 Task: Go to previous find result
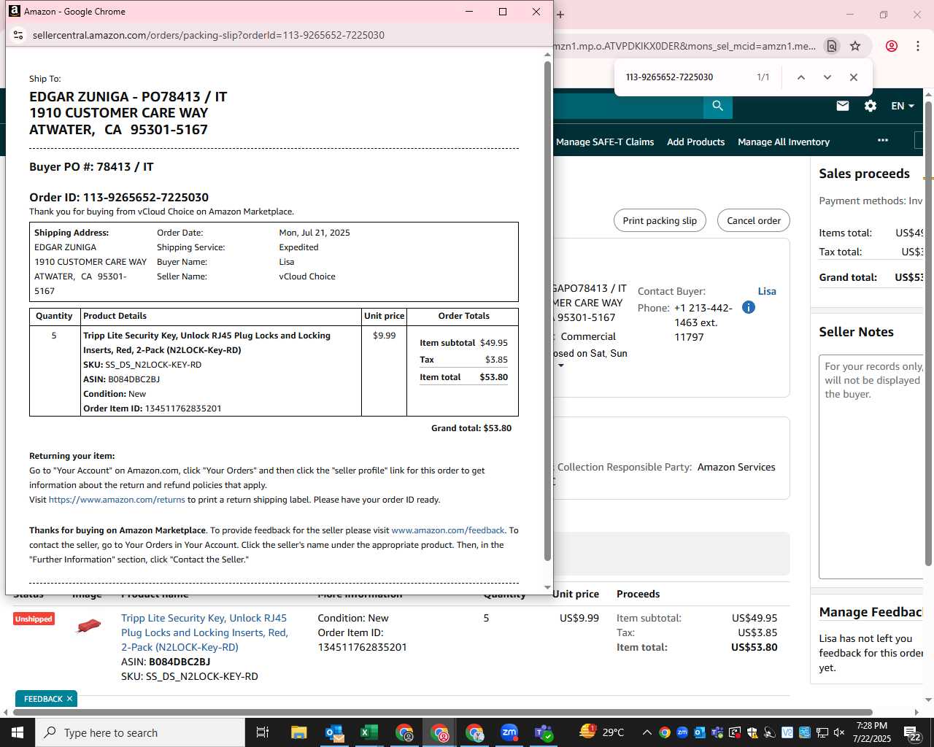click(x=801, y=77)
